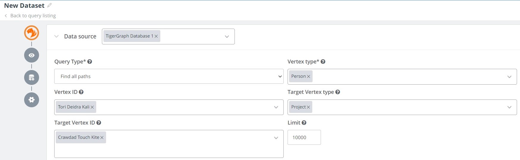Click the Limit input field
This screenshot has height=160, width=520.
pos(304,137)
